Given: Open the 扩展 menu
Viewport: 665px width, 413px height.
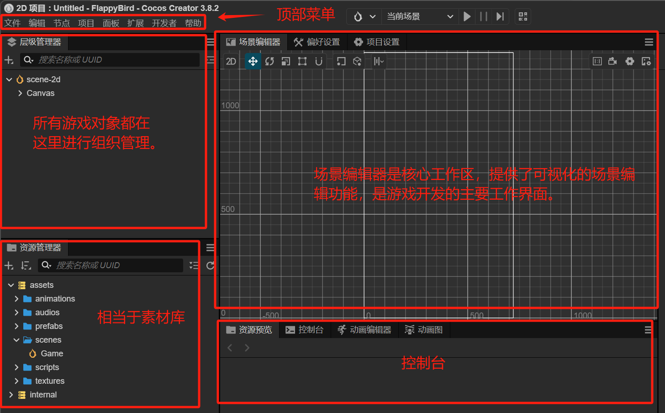Looking at the screenshot, I should pyautogui.click(x=136, y=23).
